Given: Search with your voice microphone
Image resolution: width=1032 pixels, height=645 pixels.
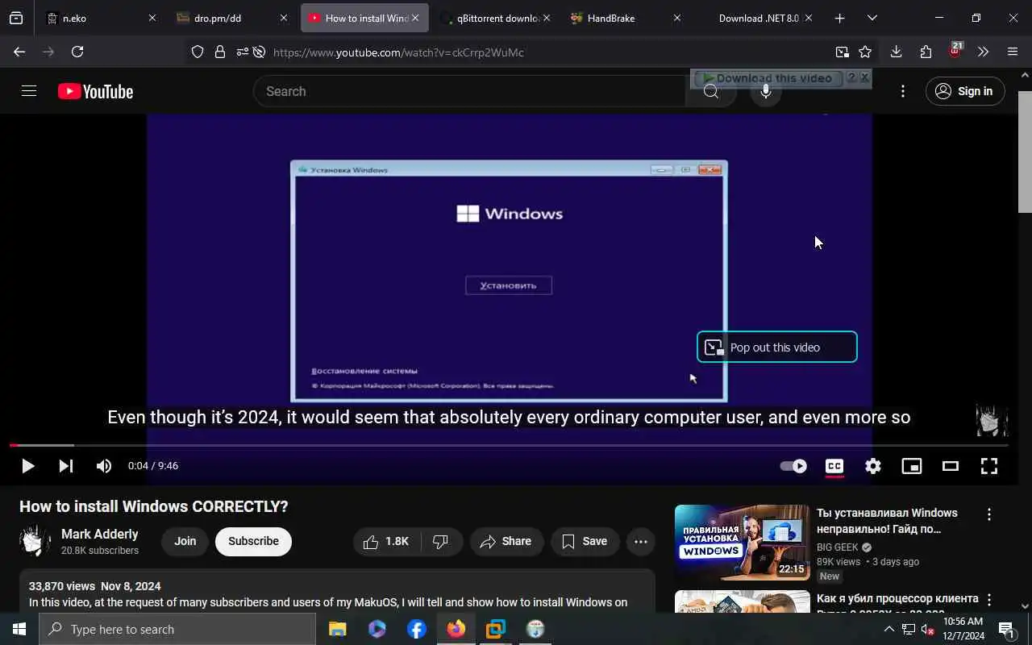Looking at the screenshot, I should tap(766, 91).
